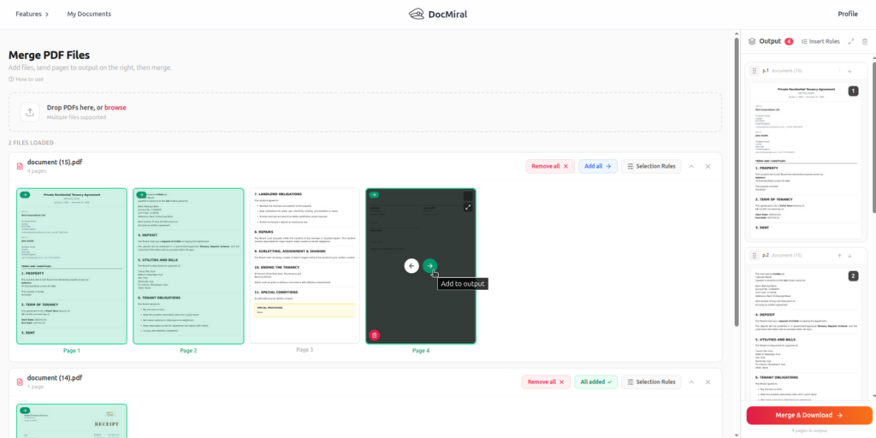Viewport: 876px width, 438px height.
Task: Move output p.2 up
Action: pyautogui.click(x=839, y=255)
